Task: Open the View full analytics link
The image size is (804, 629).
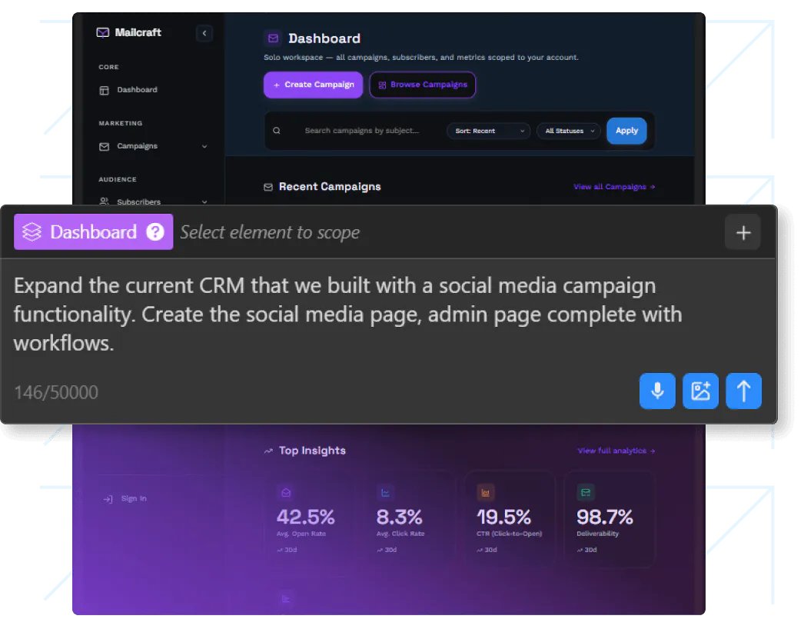Action: [616, 451]
